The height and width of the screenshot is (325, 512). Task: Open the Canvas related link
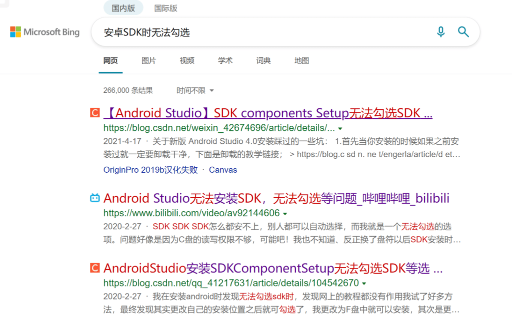pyautogui.click(x=223, y=170)
